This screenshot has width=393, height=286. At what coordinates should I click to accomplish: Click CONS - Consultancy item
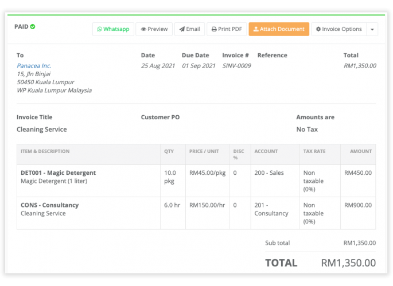pyautogui.click(x=49, y=205)
